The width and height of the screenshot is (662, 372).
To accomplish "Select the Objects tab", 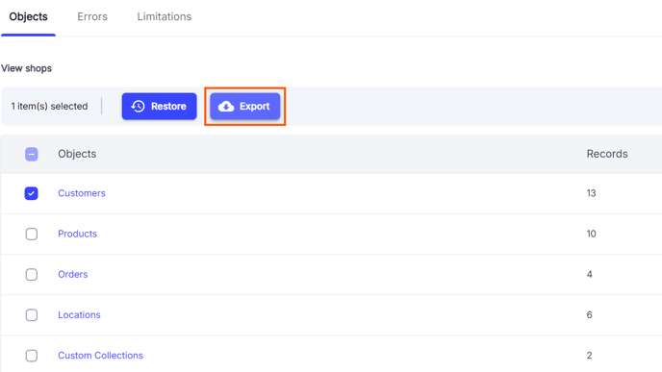I will click(x=28, y=16).
